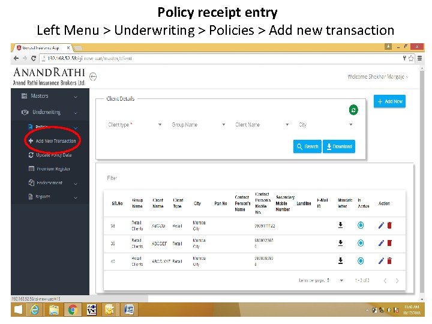Open the taskbar clock and date
The width and height of the screenshot is (432, 324).
click(412, 310)
